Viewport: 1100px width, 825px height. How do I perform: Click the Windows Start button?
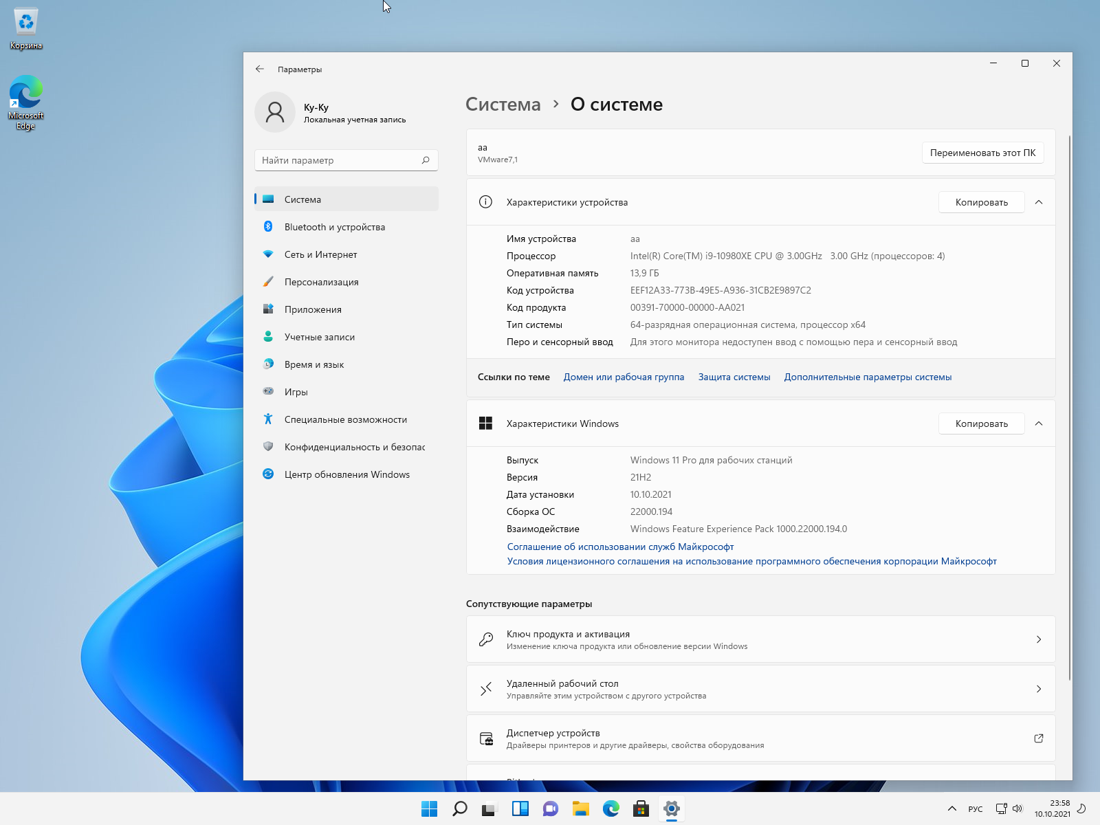coord(429,808)
